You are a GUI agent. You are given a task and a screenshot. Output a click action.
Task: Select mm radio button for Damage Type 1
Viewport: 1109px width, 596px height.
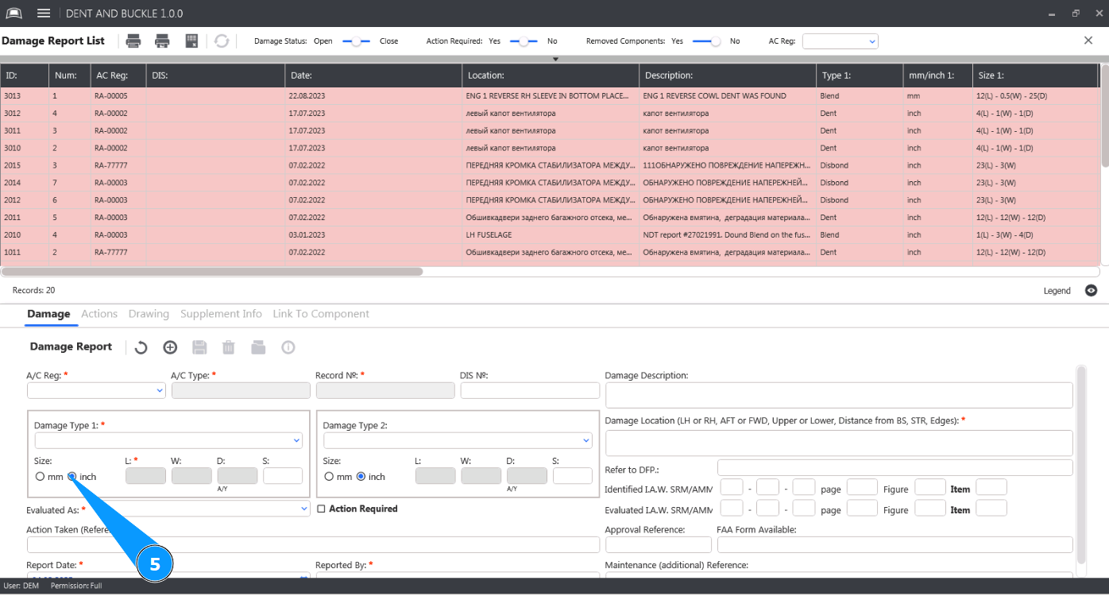[x=40, y=477]
